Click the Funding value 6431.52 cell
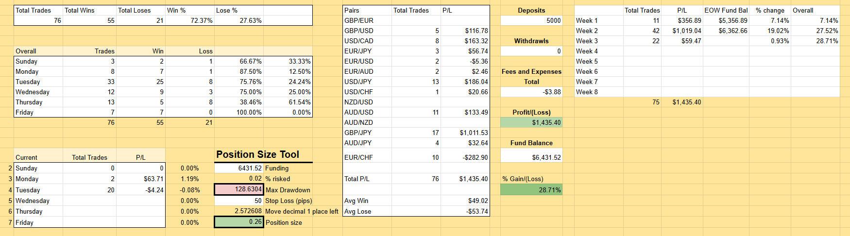 [x=239, y=168]
